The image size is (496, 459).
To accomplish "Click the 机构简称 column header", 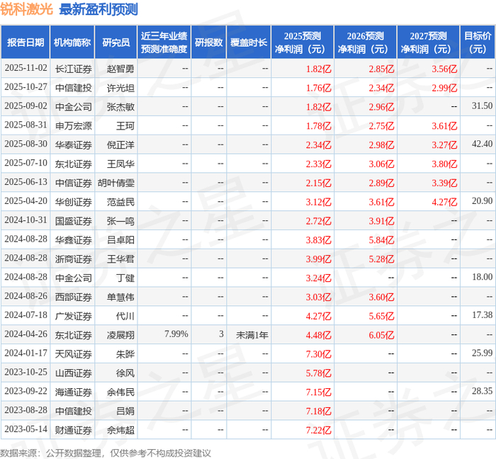I will (72, 42).
